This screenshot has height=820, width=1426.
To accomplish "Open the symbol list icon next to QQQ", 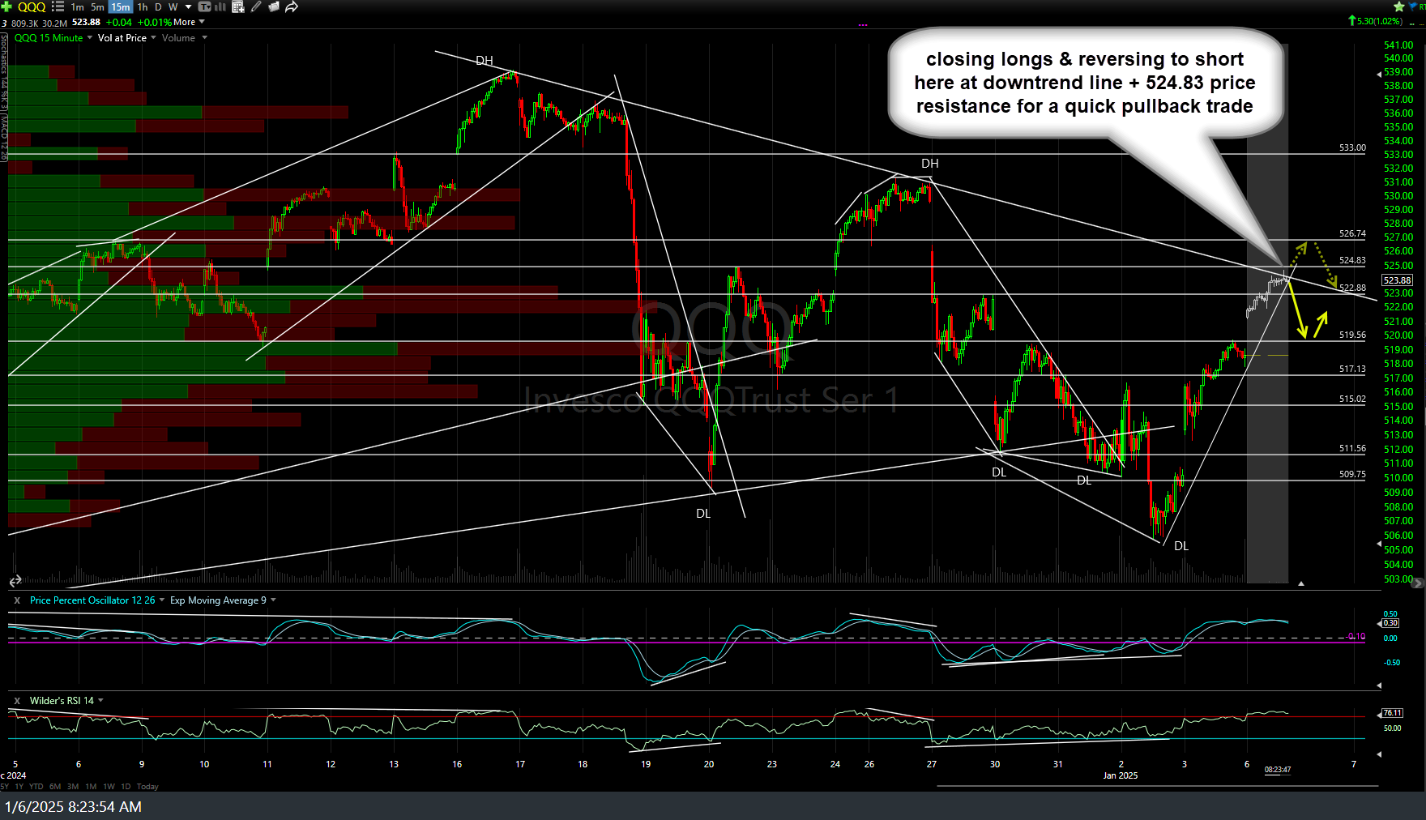I will pyautogui.click(x=58, y=6).
